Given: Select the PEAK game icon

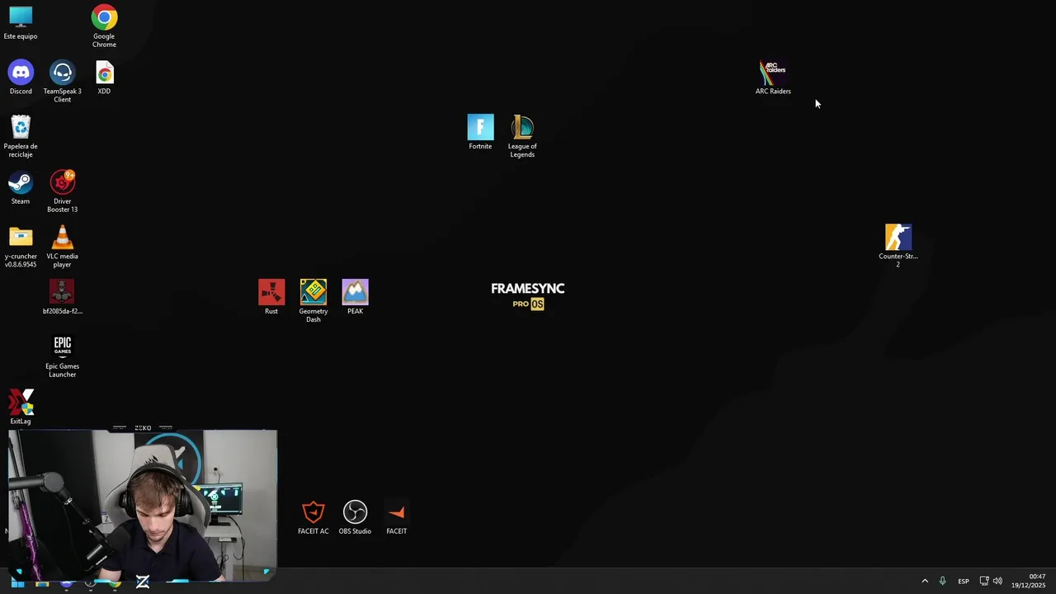Looking at the screenshot, I should click(x=355, y=297).
